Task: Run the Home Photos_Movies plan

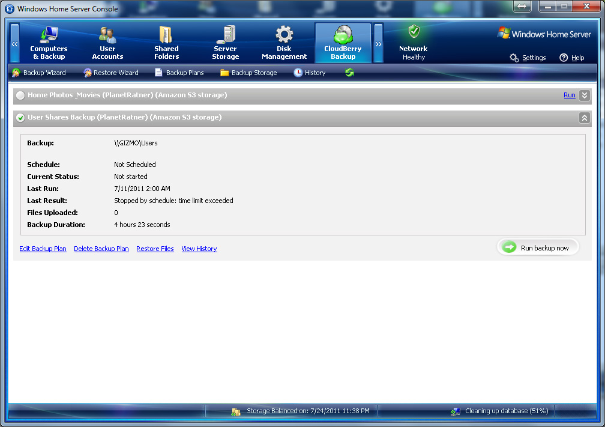Action: pos(569,95)
